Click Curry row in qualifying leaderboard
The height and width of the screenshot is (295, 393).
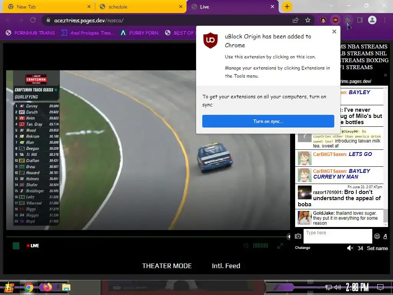tap(36, 106)
